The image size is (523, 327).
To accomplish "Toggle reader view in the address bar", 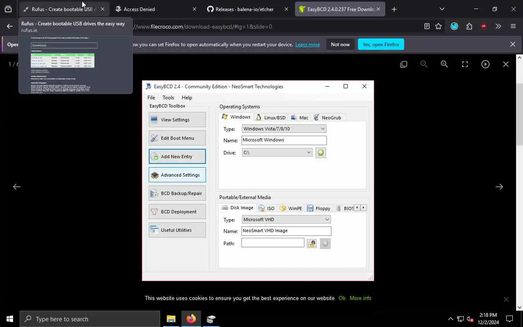I will [x=427, y=27].
